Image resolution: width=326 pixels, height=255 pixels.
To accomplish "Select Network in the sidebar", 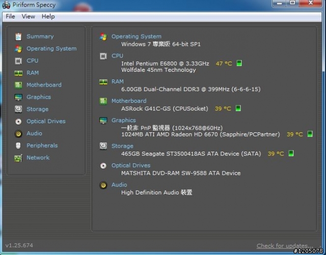I will [x=38, y=158].
